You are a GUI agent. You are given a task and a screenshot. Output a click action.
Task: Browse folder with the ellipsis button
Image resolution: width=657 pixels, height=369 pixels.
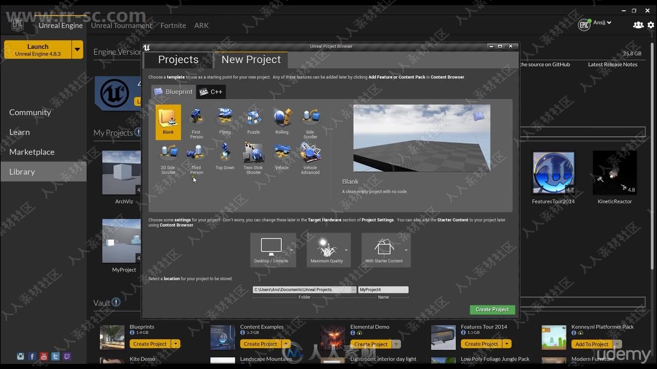(x=354, y=290)
